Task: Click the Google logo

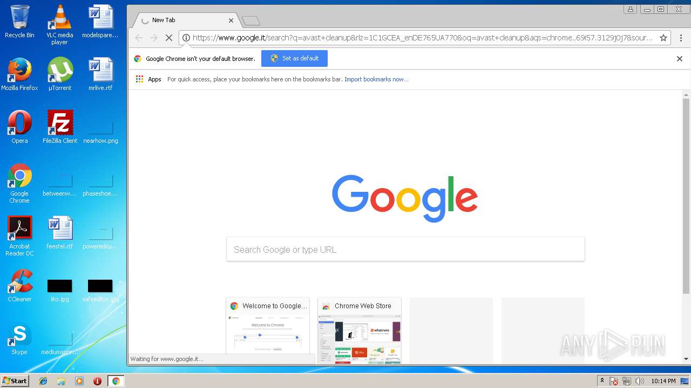Action: click(x=405, y=198)
